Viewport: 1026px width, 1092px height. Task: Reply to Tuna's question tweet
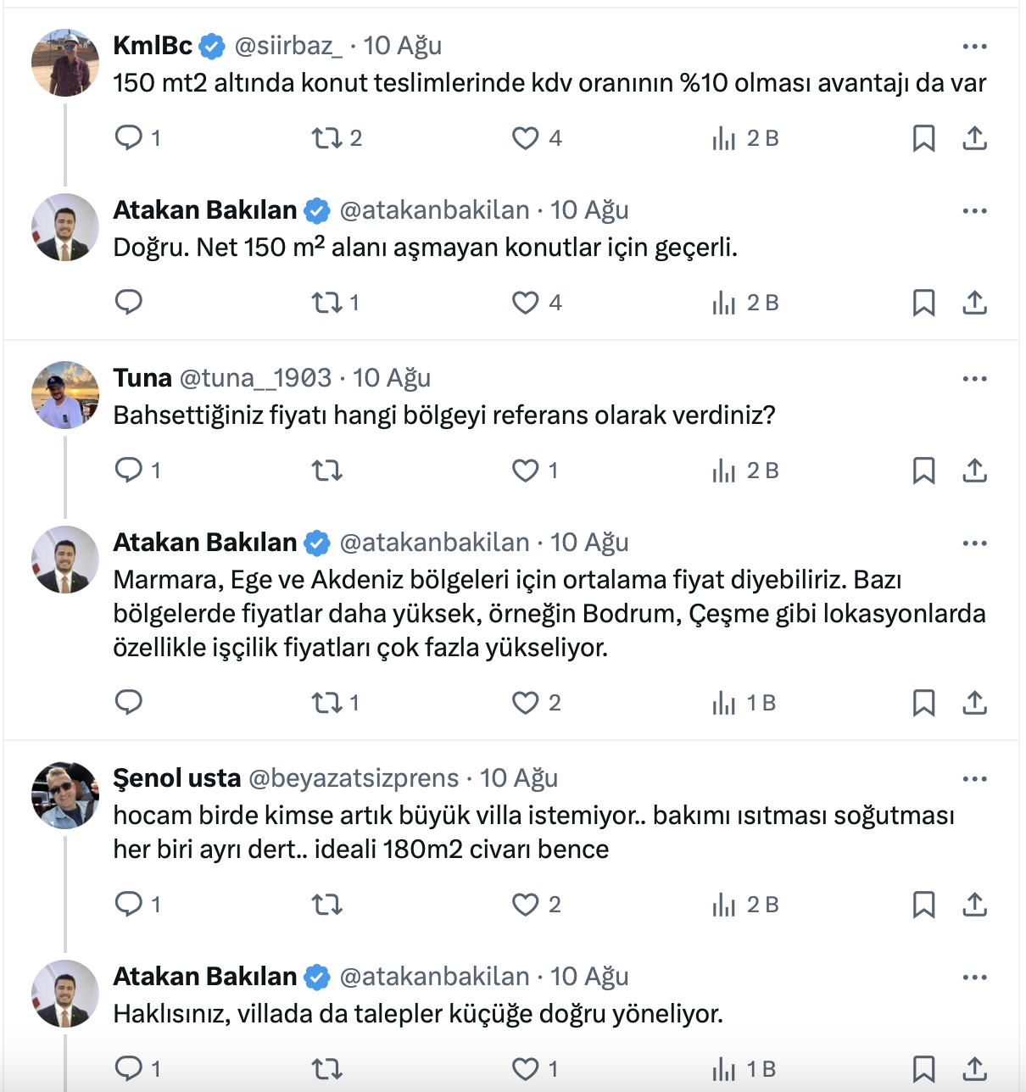(129, 471)
